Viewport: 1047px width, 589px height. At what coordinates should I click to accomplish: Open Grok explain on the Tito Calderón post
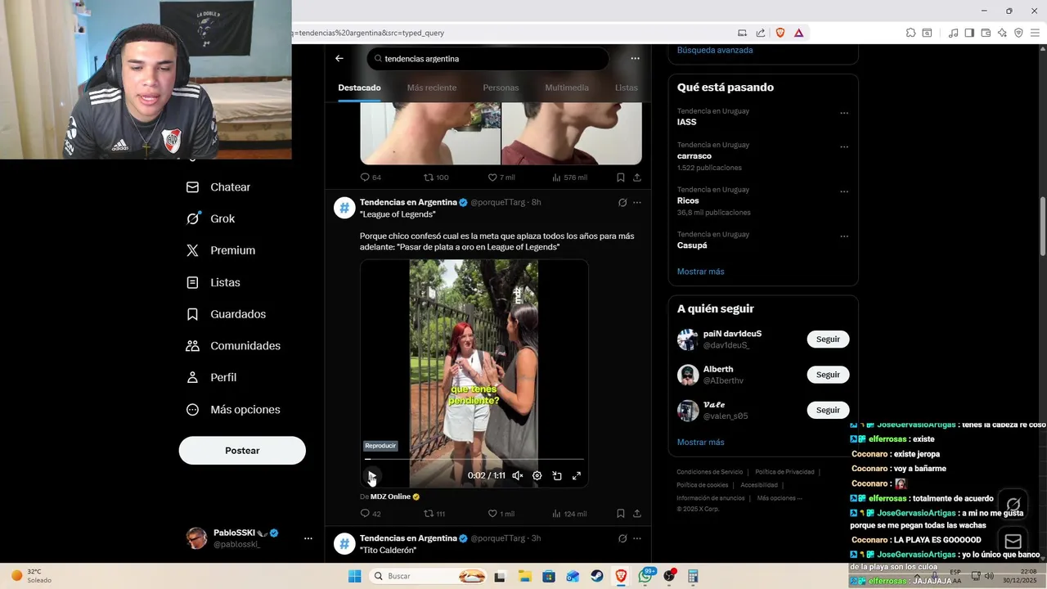[x=622, y=538]
